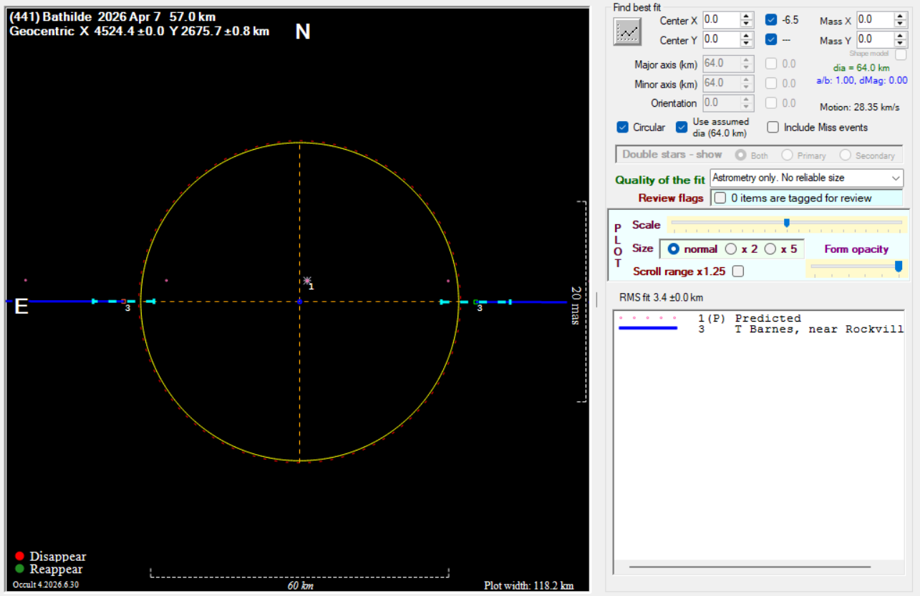Increase Center X value with up arrow

pos(747,16)
